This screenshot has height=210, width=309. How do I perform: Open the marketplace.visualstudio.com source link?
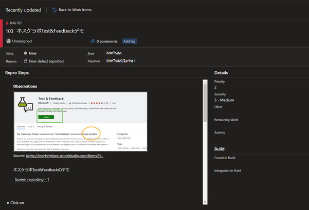[64, 156]
